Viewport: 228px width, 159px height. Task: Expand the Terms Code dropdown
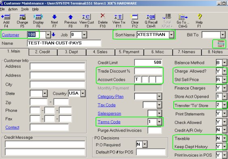159,122
